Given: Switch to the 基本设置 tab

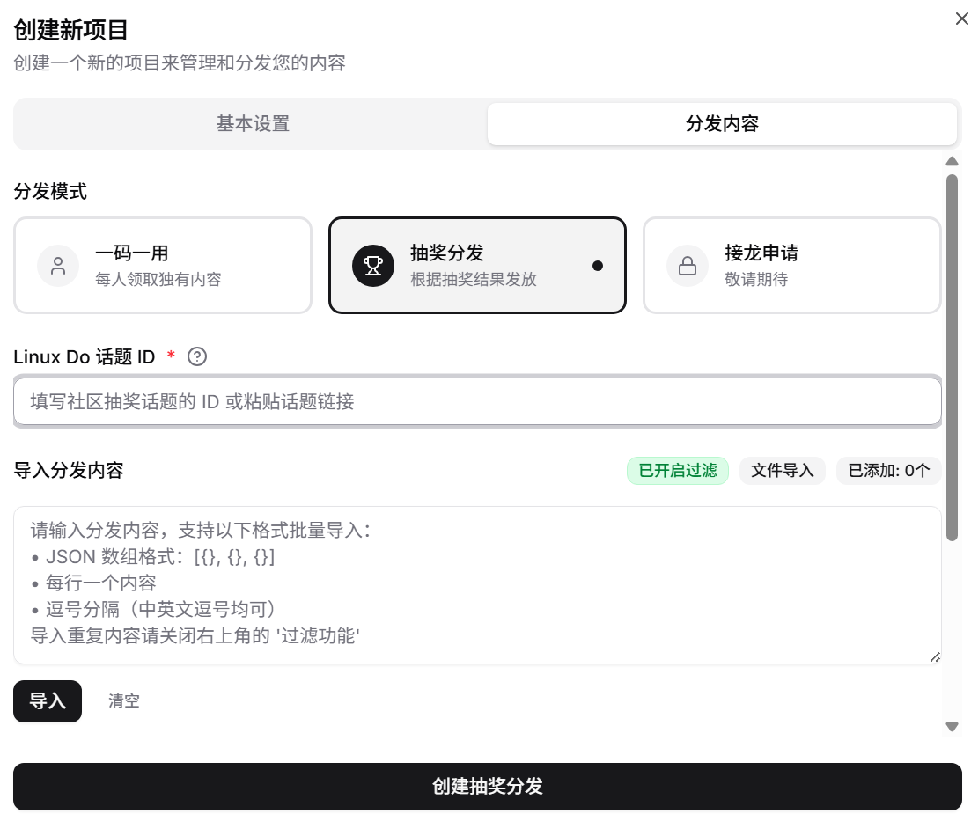Looking at the screenshot, I should [x=253, y=124].
